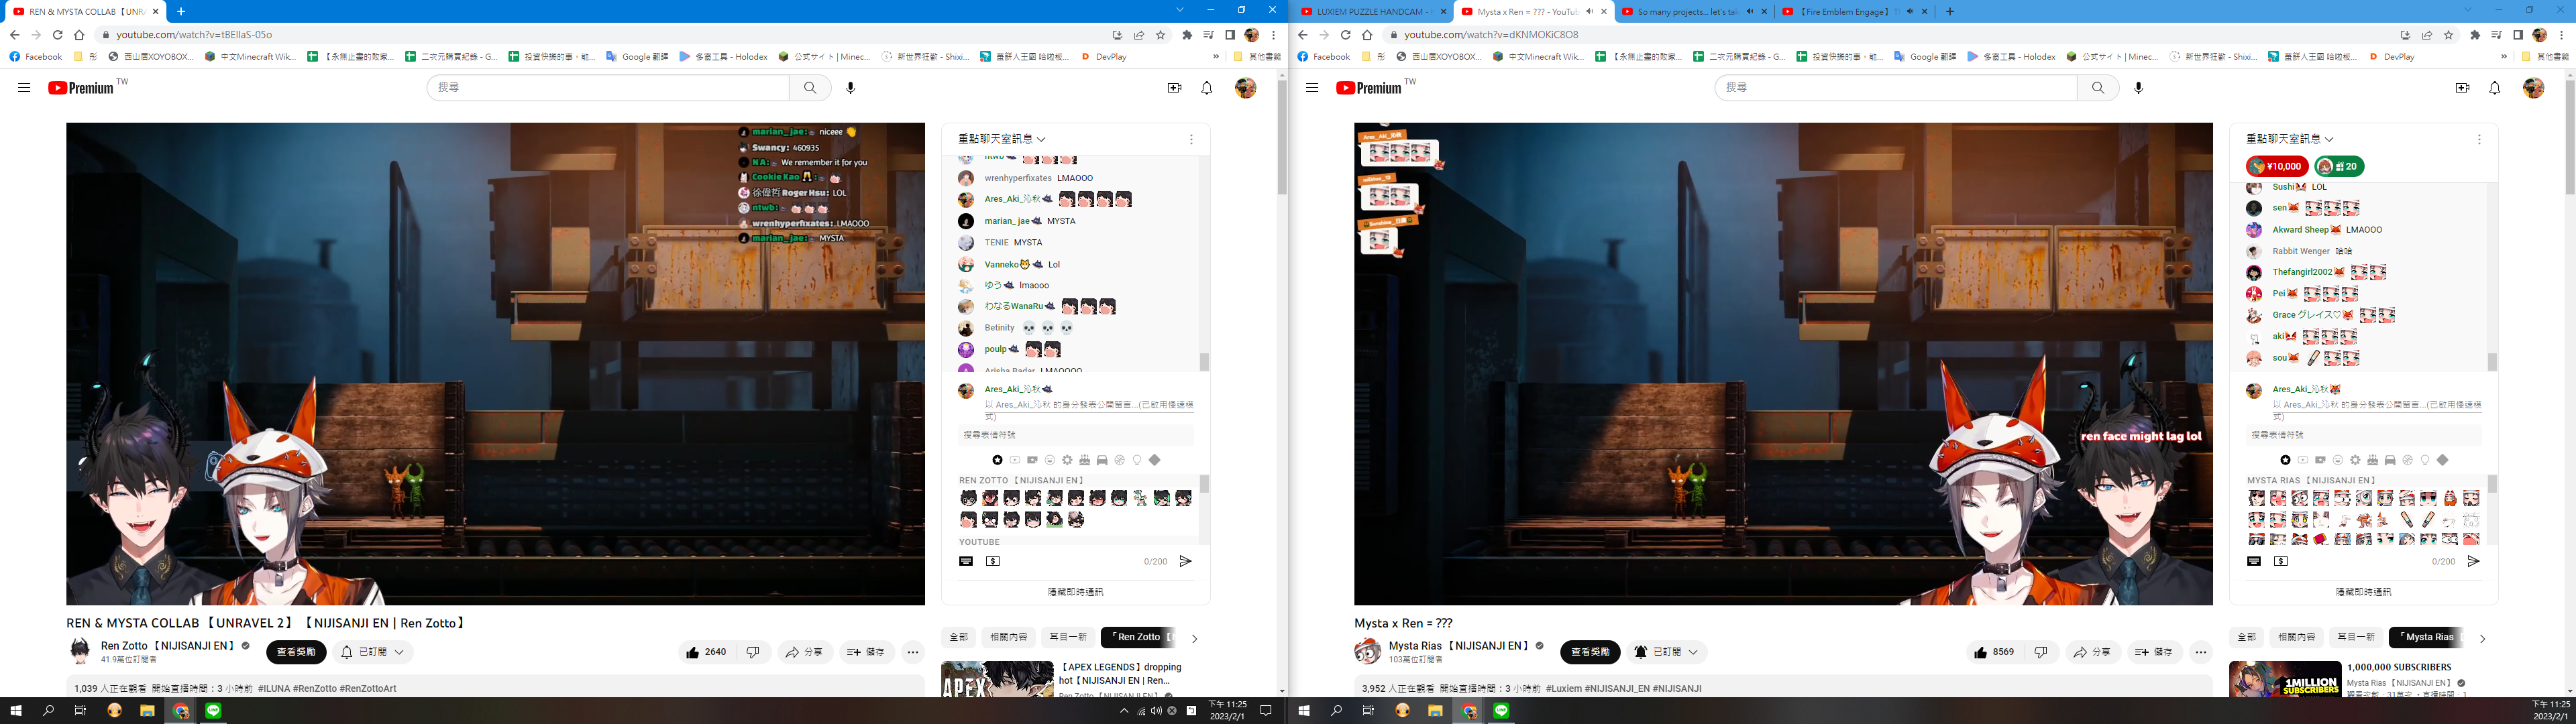Screen dimensions: 2576x724
Task: Click the keyboard emoji-picker icon in Ren Zotto chat
Action: pos(966,562)
